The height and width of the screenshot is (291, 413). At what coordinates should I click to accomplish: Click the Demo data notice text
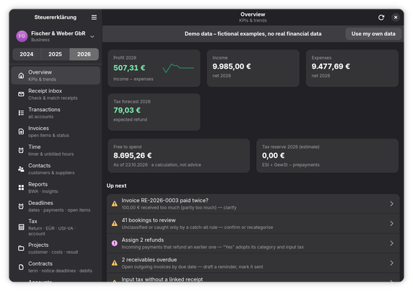point(253,34)
